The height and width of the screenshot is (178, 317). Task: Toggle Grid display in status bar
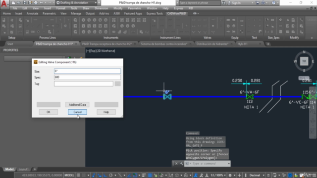point(78,175)
